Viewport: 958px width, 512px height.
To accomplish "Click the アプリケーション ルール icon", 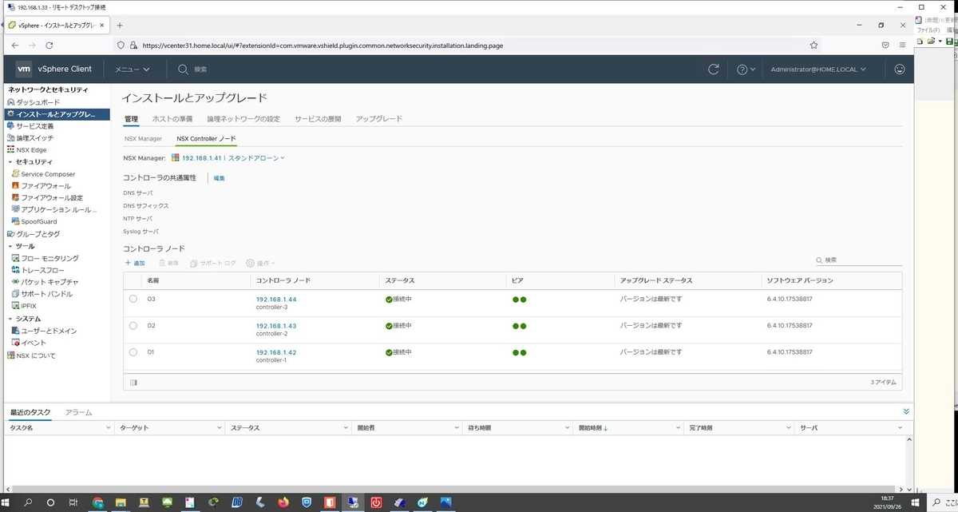I will coord(15,209).
